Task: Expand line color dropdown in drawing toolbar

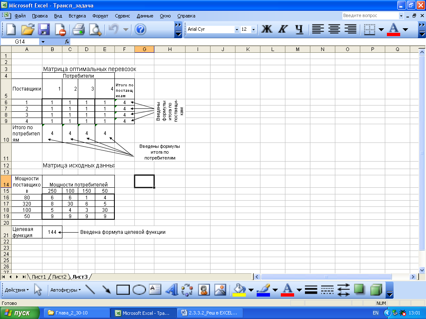Action: (275, 290)
